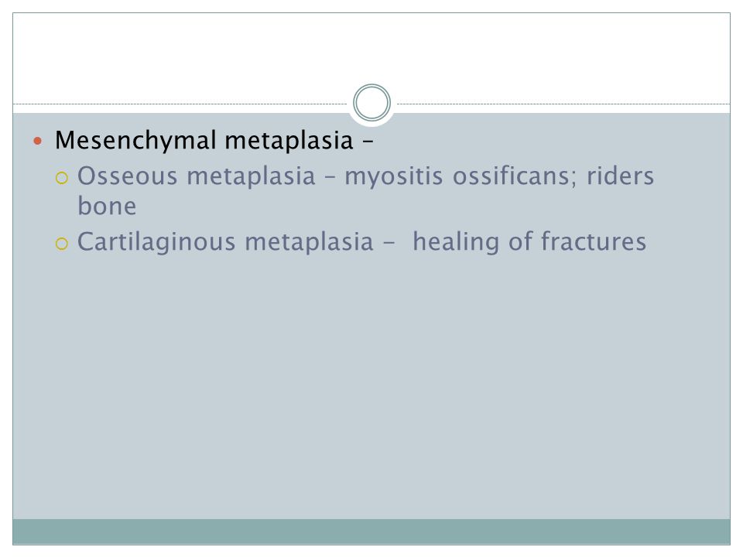Click the circle ornament on the divider line

(x=371, y=103)
